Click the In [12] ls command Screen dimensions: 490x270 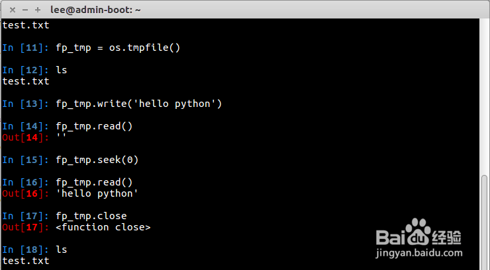click(62, 70)
